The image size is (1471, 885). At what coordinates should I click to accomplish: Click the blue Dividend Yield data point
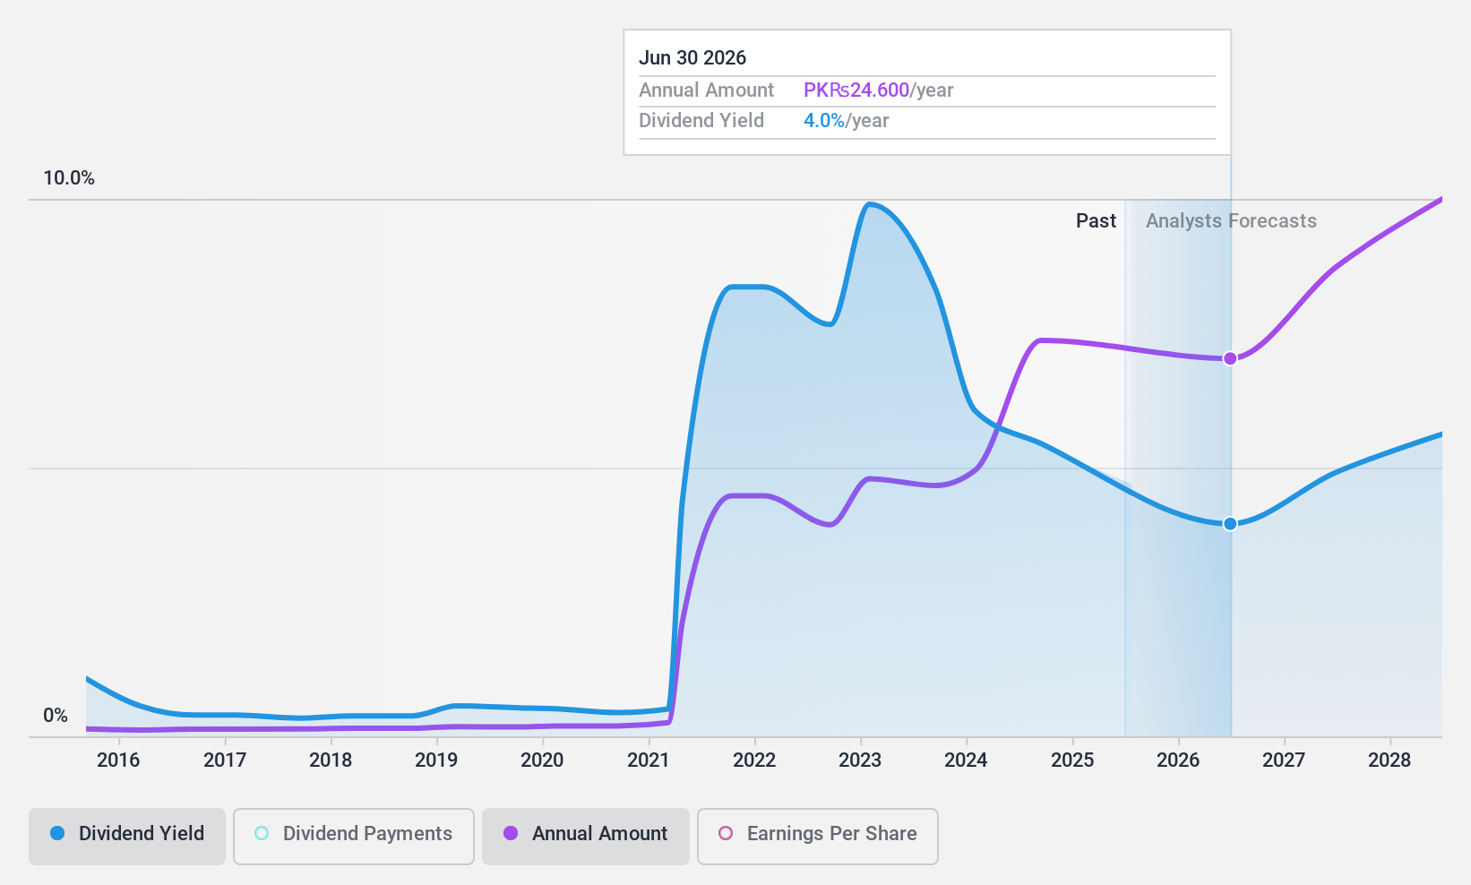point(1230,523)
